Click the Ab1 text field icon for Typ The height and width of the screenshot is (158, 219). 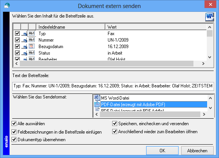click(x=32, y=33)
